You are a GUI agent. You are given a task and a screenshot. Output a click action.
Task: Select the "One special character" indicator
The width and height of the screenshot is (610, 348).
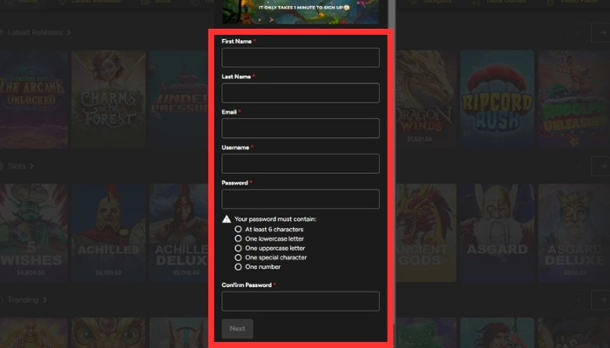click(239, 258)
